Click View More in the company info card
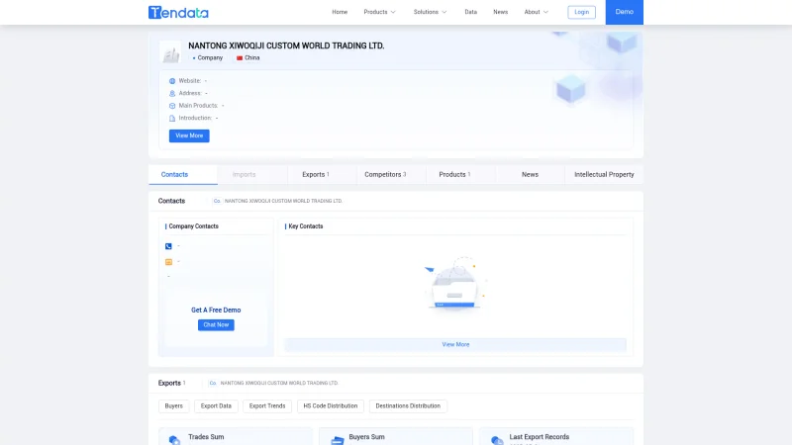Screen dimensions: 792x445 pos(189,135)
